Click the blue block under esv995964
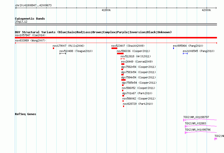 click(x=173, y=48)
